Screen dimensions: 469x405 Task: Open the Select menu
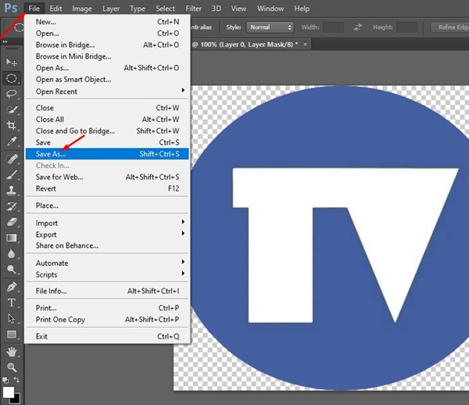(x=165, y=9)
